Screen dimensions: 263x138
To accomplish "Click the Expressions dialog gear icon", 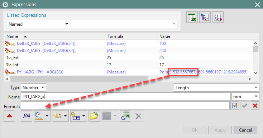I will (x=5, y=5).
